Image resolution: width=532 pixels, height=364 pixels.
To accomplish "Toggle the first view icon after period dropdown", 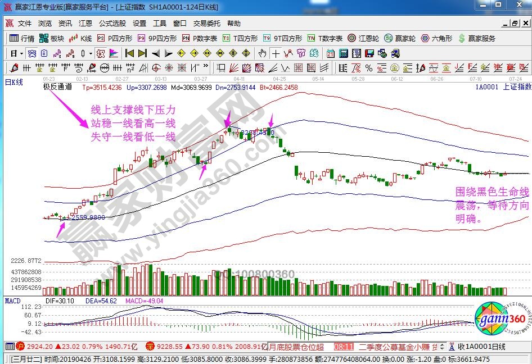I will pyautogui.click(x=31, y=53).
